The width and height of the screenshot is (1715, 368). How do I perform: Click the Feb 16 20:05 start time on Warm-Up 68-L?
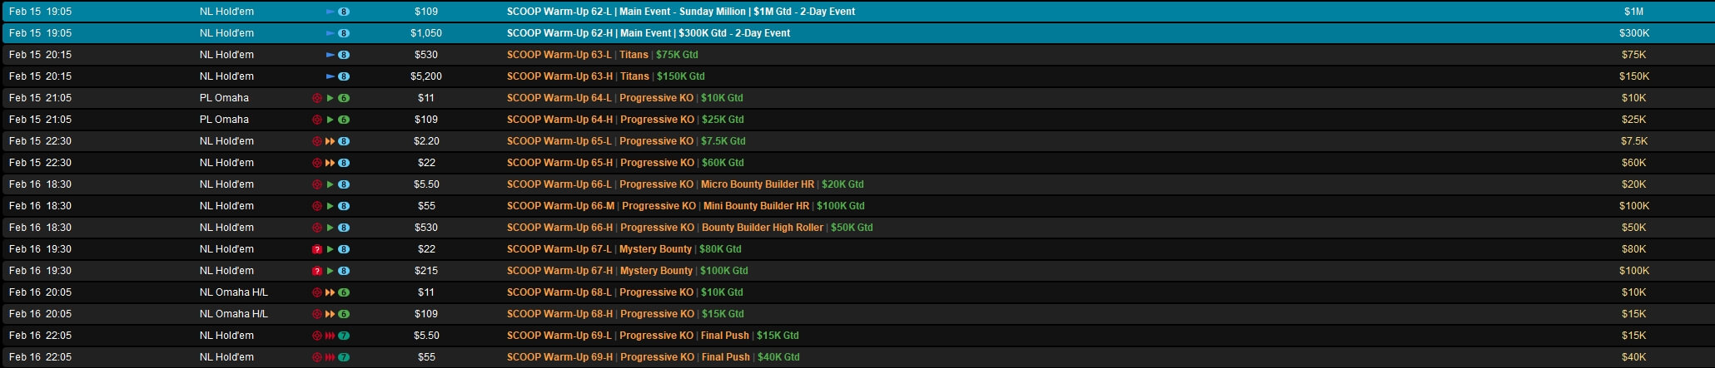pyautogui.click(x=40, y=292)
